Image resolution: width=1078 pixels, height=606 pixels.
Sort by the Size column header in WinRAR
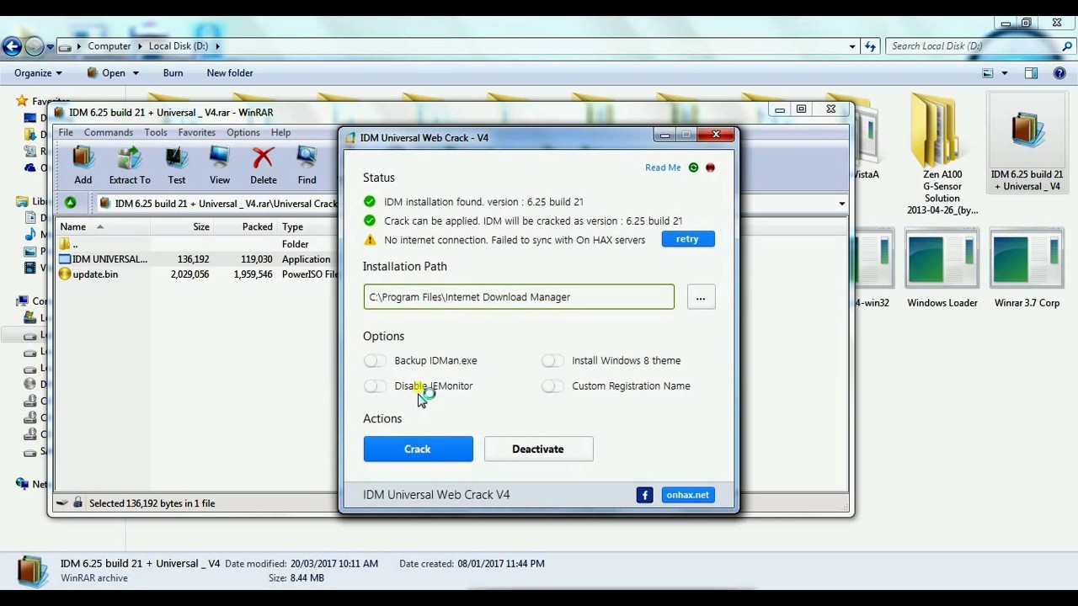tap(182, 226)
